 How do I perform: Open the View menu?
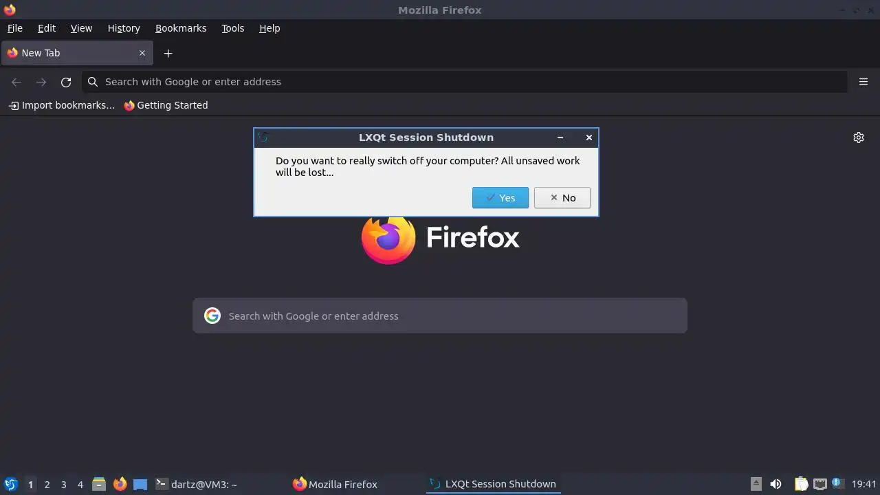coord(81,28)
